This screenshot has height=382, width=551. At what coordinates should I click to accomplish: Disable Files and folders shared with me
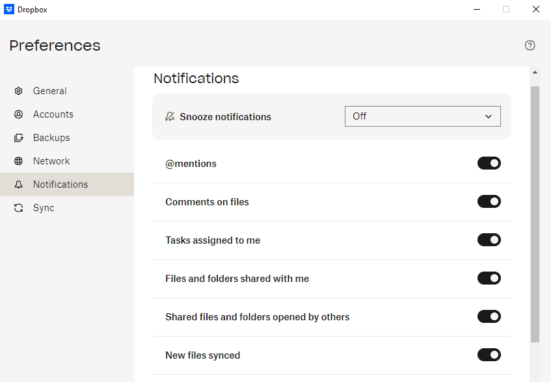point(489,278)
